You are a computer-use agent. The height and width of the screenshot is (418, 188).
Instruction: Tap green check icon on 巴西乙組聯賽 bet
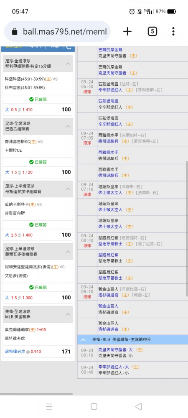click(x=31, y=162)
